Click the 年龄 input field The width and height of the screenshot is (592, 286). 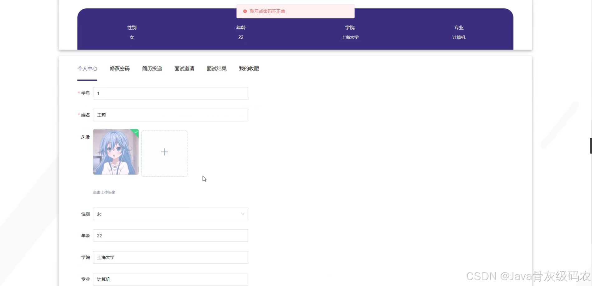170,236
